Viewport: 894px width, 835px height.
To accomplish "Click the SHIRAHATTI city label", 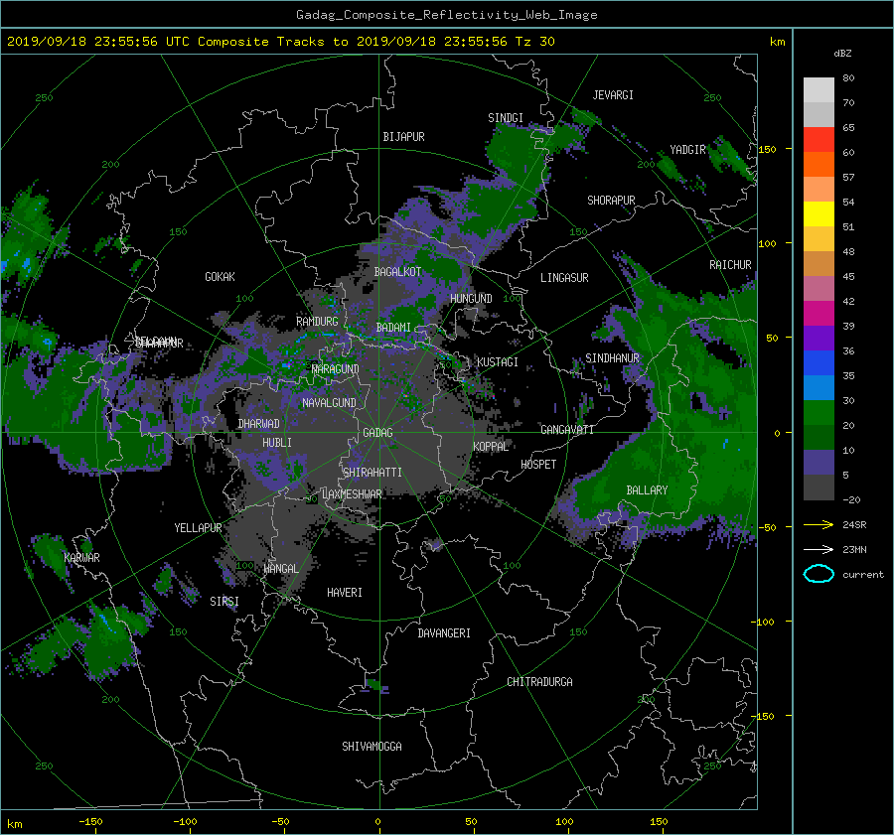I will coord(372,473).
